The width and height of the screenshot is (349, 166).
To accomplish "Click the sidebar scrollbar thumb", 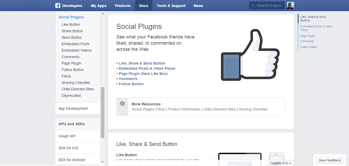I will (102, 112).
